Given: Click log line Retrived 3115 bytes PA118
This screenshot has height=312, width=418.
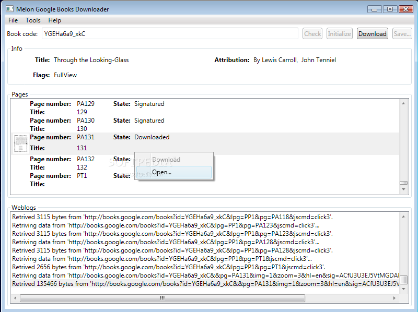Looking at the screenshot, I should [172, 217].
